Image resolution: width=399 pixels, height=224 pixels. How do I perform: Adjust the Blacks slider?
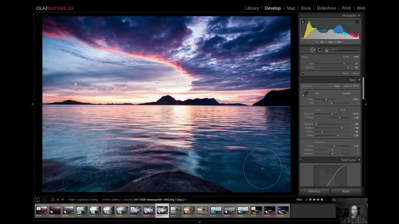coord(332,136)
